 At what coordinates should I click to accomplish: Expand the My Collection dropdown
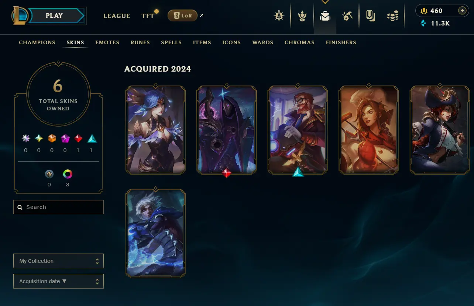58,261
